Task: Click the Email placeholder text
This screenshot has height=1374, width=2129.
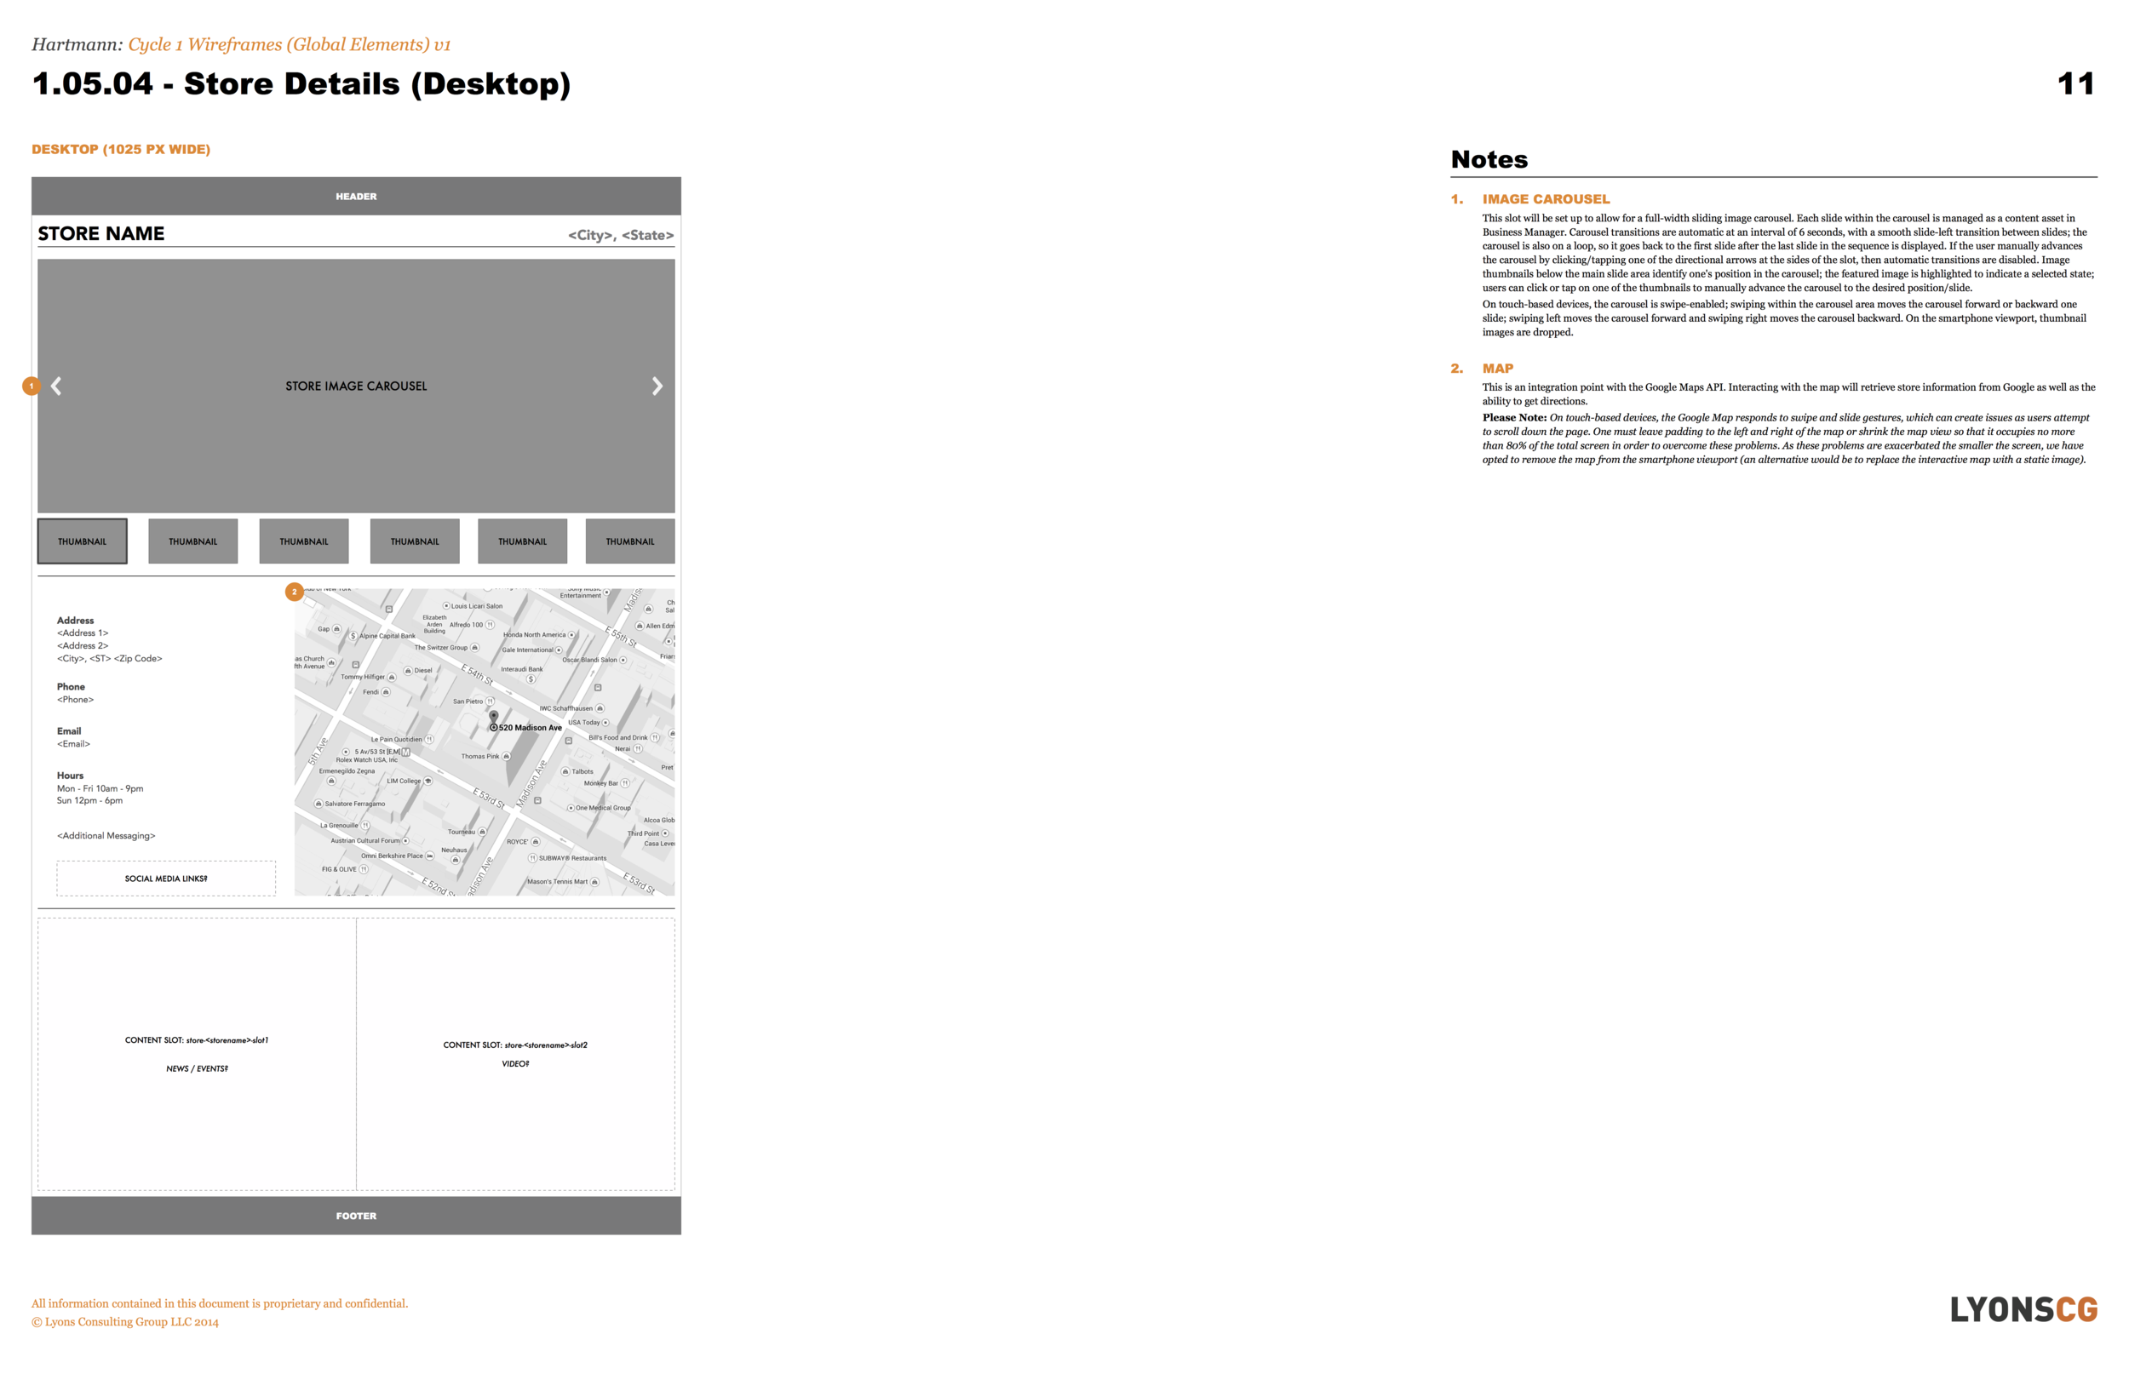Action: click(x=74, y=744)
